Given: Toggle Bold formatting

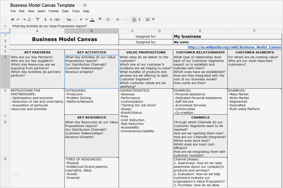Looking at the screenshot, I should coord(81,20).
